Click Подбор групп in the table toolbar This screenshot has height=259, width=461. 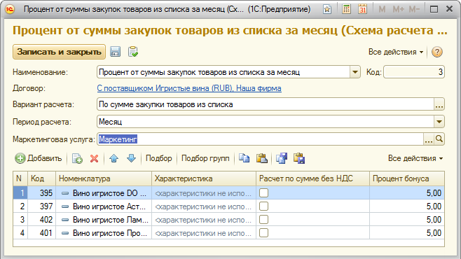click(205, 159)
